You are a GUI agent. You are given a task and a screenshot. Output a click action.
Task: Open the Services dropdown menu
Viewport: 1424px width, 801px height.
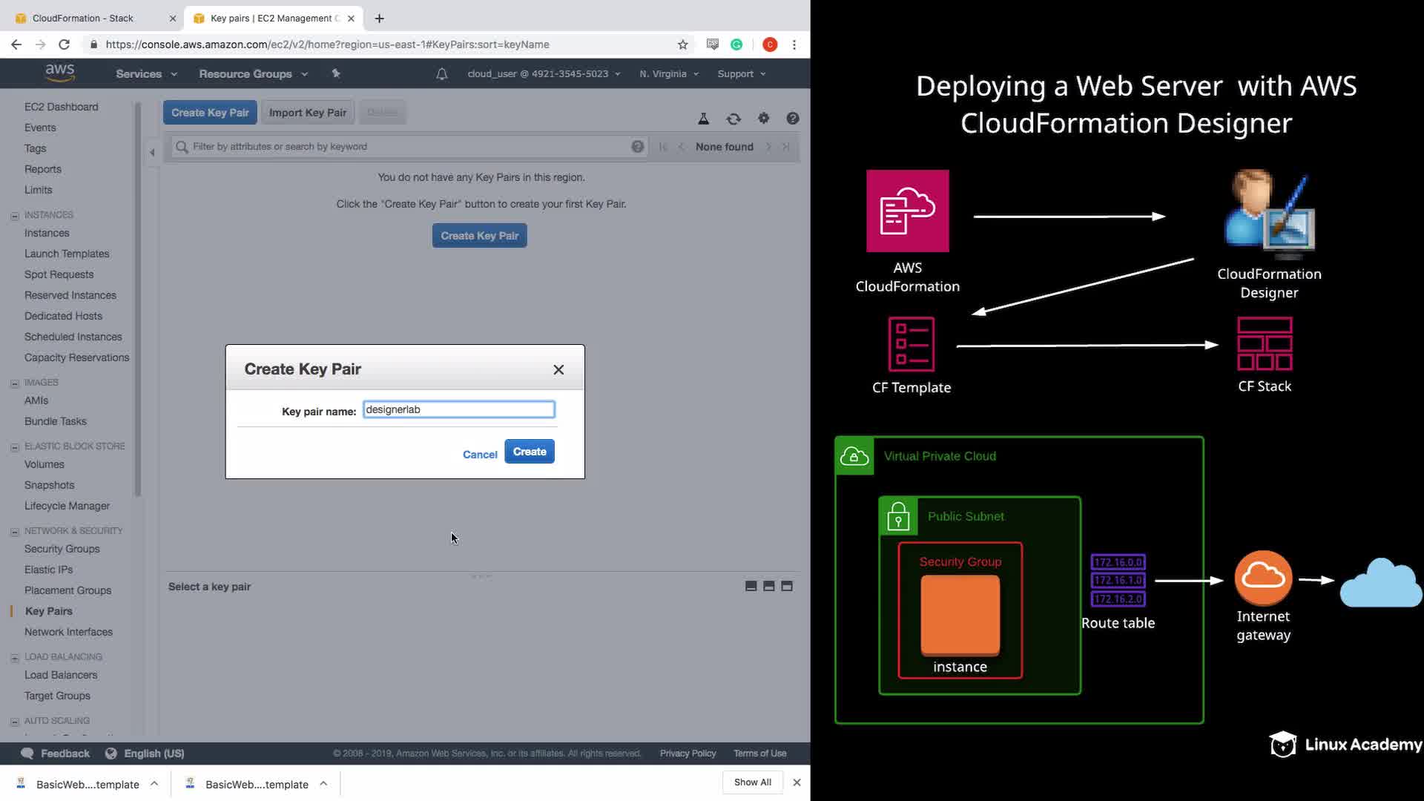coord(146,74)
